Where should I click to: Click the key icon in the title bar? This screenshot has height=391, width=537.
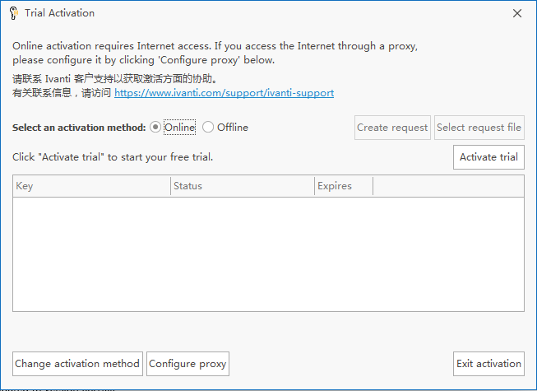click(x=13, y=13)
